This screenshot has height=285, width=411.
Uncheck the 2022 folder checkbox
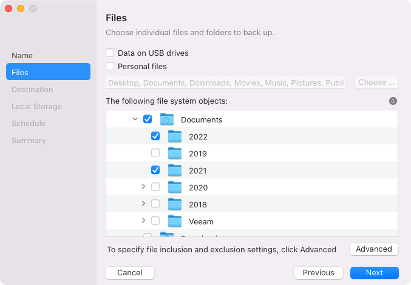[155, 136]
